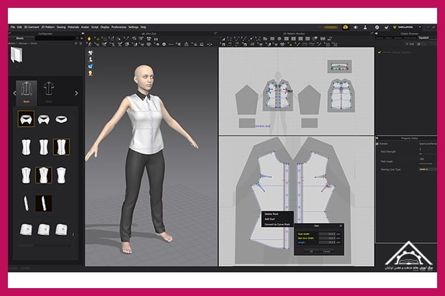Screen dimensions: 445x296
Task: Go to the next garment style with the right arrow
Action: pos(76,93)
